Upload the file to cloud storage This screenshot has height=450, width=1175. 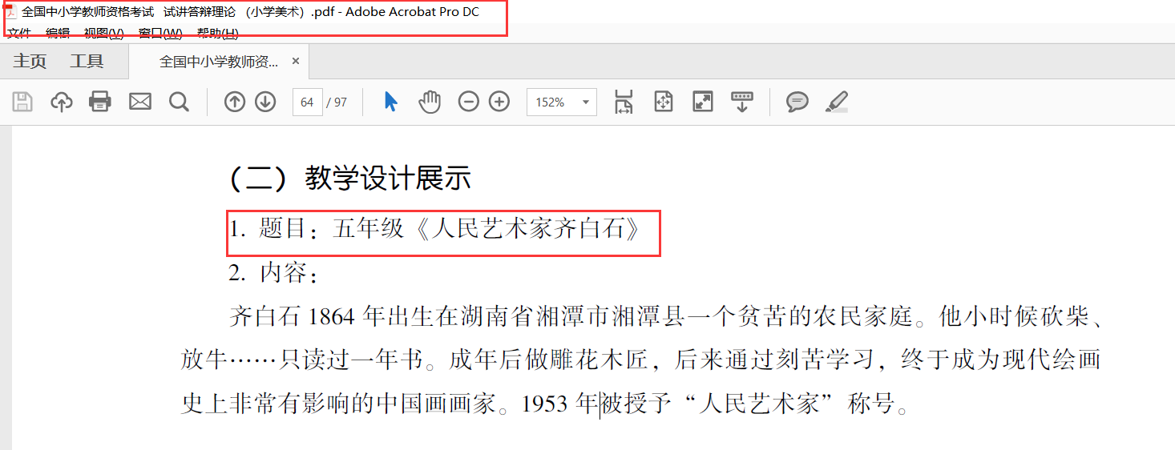pos(62,102)
